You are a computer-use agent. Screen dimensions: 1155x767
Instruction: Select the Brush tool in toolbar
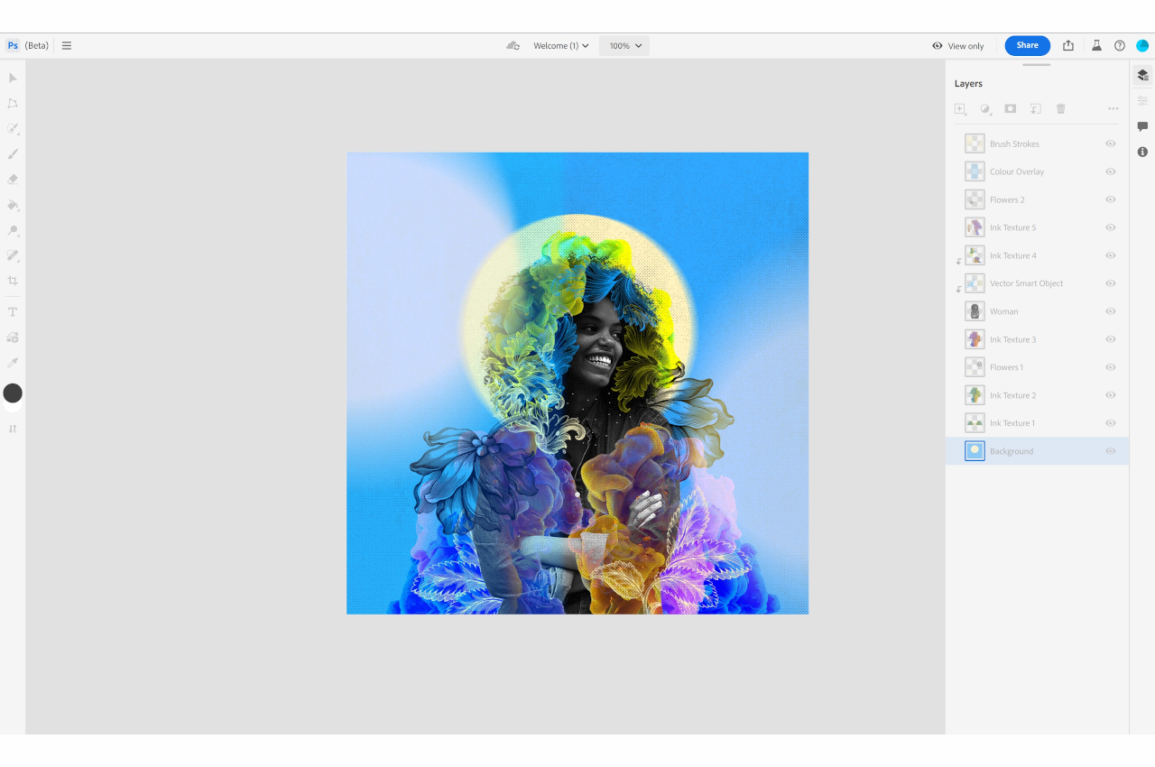click(13, 154)
